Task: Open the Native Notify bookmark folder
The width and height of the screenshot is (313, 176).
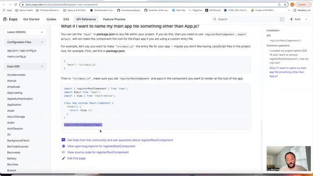Action: point(24,10)
